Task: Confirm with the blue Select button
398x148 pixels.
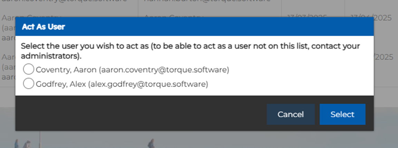Action: [342, 114]
